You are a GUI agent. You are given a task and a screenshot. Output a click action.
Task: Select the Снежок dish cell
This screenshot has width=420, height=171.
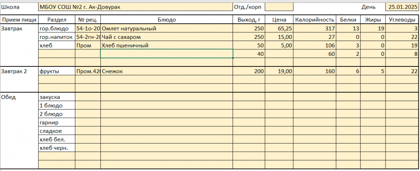click(x=167, y=71)
